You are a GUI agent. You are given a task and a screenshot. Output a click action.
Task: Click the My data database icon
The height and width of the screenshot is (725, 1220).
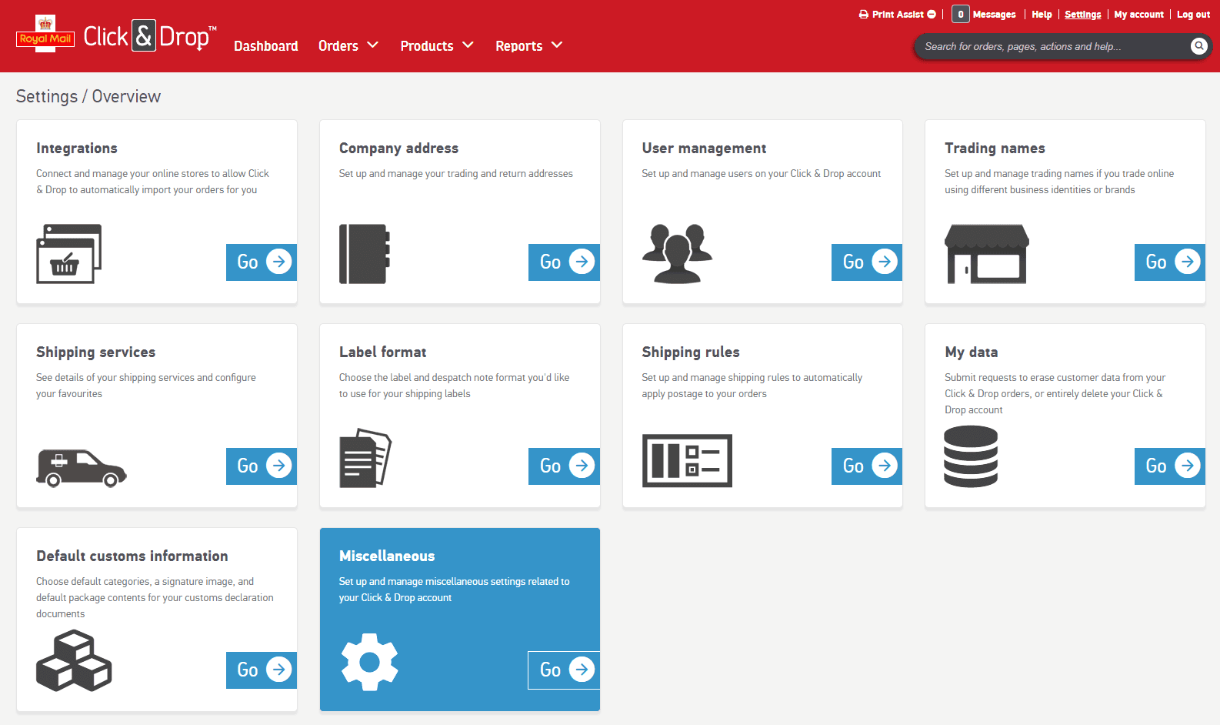tap(971, 457)
